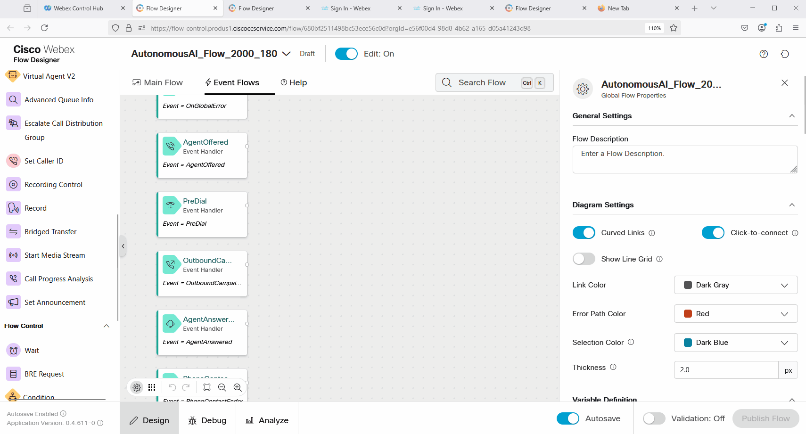Collapse the Diagram Settings section
This screenshot has width=806, height=434.
coord(792,205)
